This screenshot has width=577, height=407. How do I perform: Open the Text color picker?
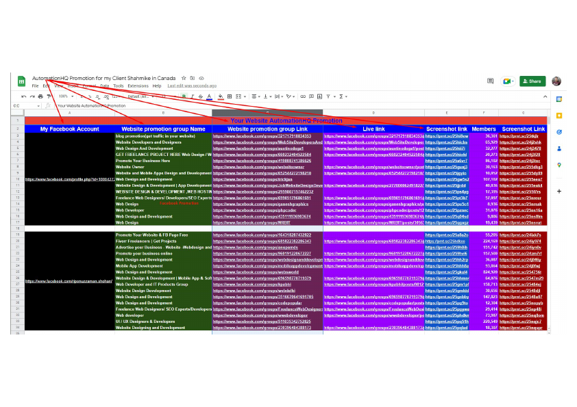coord(209,96)
